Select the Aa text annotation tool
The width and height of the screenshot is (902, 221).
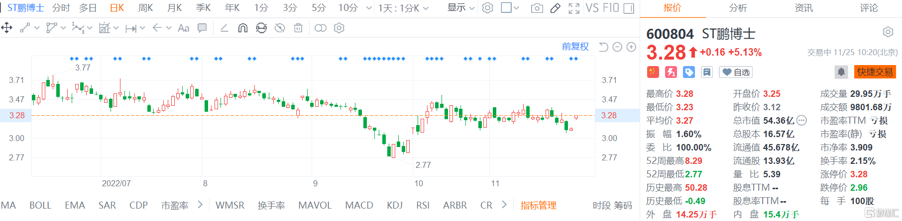(x=184, y=28)
